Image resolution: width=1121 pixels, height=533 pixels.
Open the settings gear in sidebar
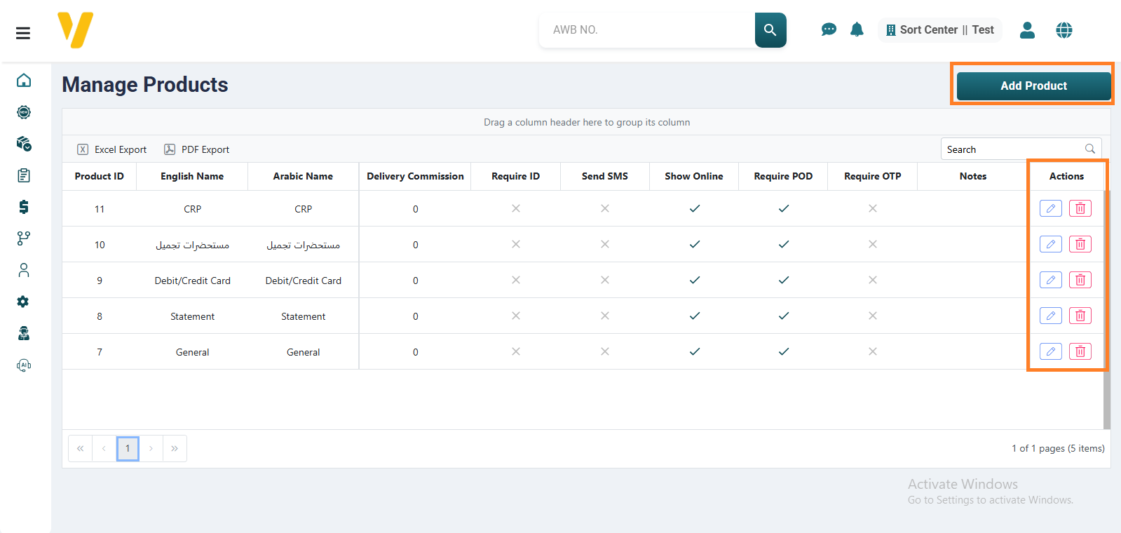(x=24, y=302)
